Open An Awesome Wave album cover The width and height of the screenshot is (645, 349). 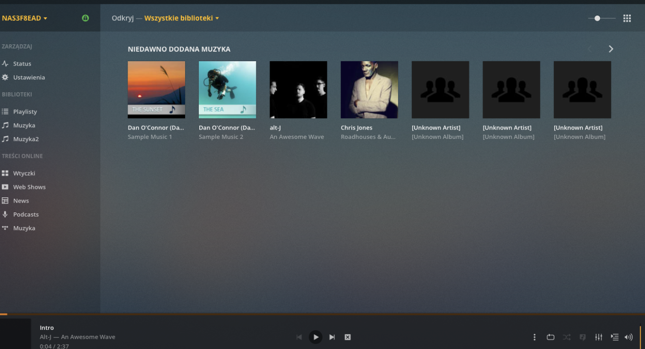pyautogui.click(x=298, y=89)
